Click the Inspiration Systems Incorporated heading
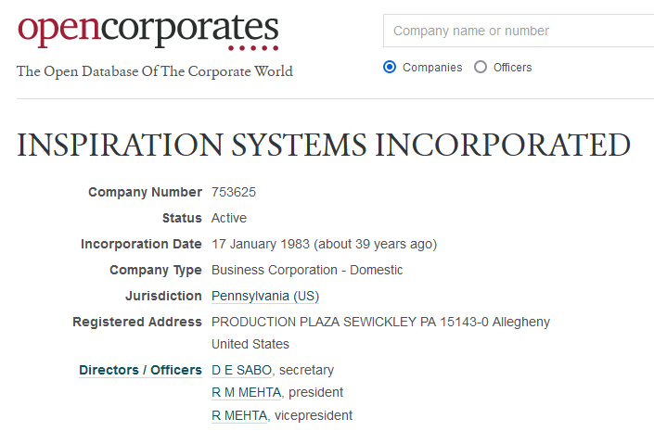The image size is (654, 444). click(324, 145)
